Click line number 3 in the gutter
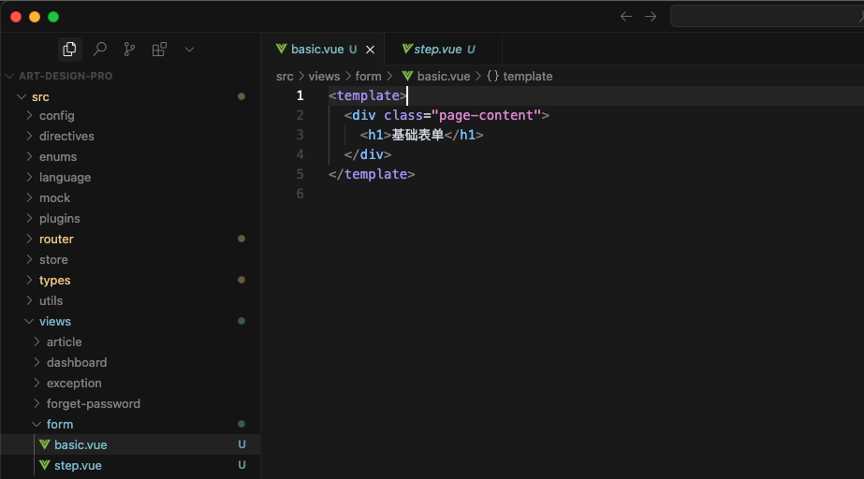 [300, 135]
